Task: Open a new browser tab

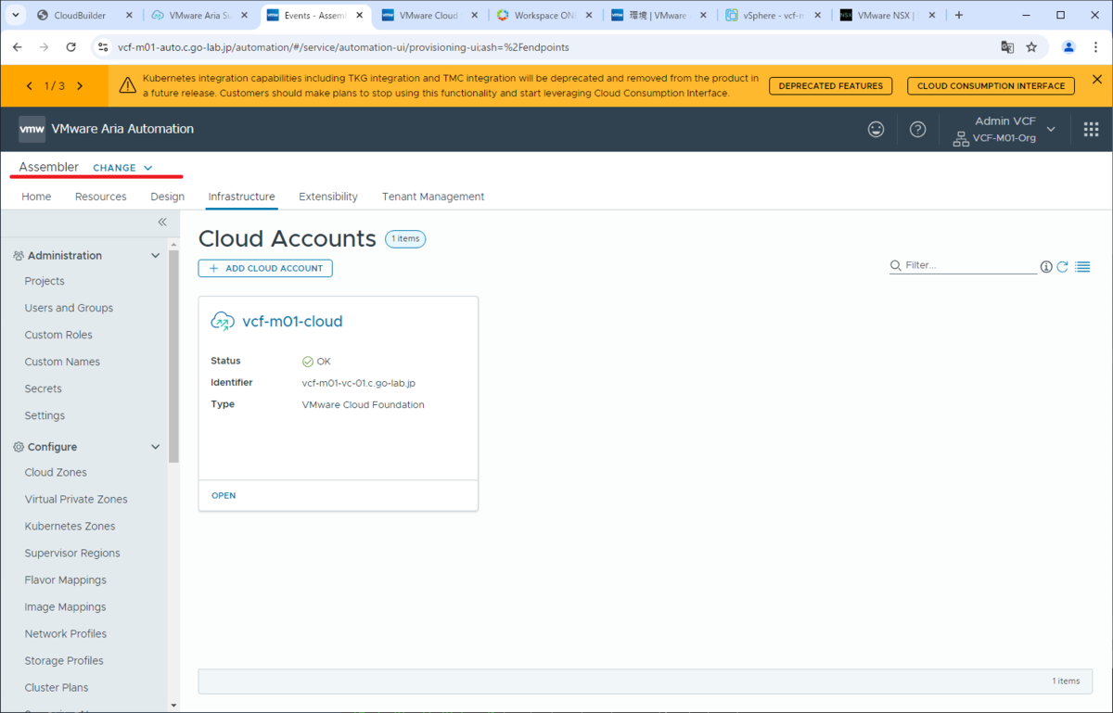Action: click(959, 16)
